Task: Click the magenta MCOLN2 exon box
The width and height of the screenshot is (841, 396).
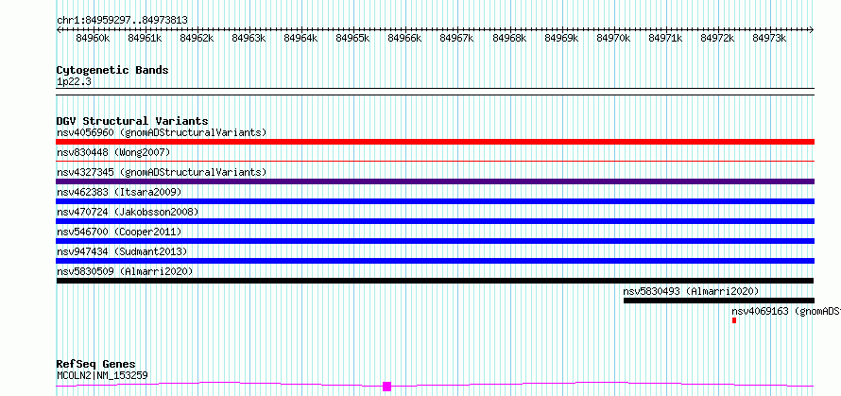Action: coord(386,387)
